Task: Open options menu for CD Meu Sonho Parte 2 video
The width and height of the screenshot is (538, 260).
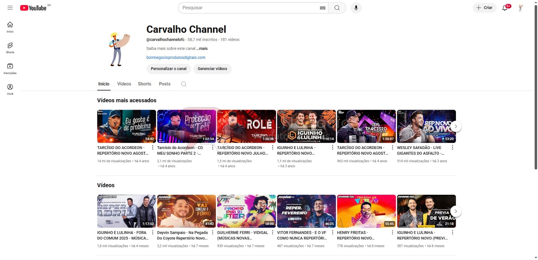Action: 213,147
